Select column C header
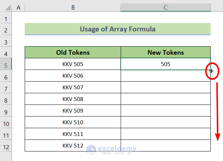 pos(165,7)
